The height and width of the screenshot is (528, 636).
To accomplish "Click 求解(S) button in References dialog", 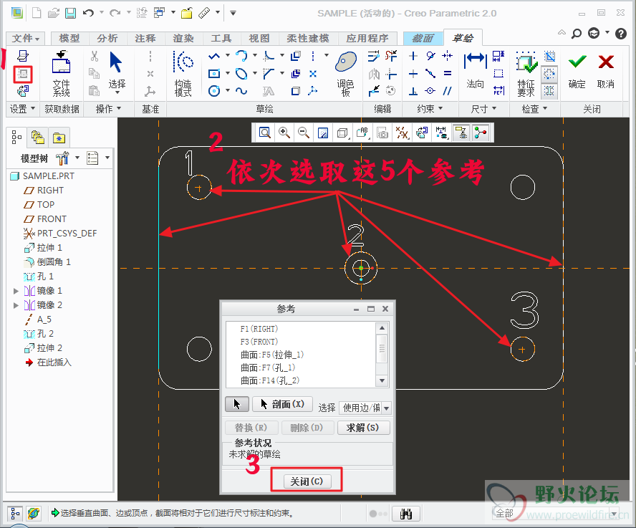I will [363, 428].
